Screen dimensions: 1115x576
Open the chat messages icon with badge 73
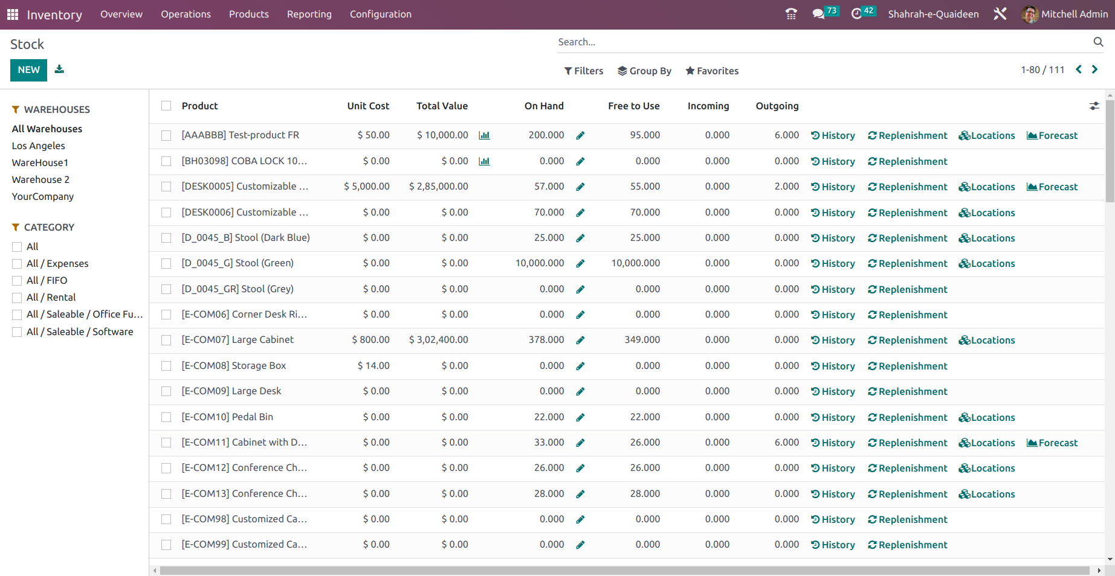pos(819,14)
